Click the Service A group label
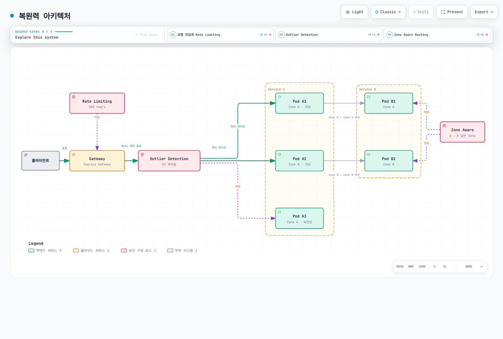This screenshot has height=339, width=503. pyautogui.click(x=276, y=89)
